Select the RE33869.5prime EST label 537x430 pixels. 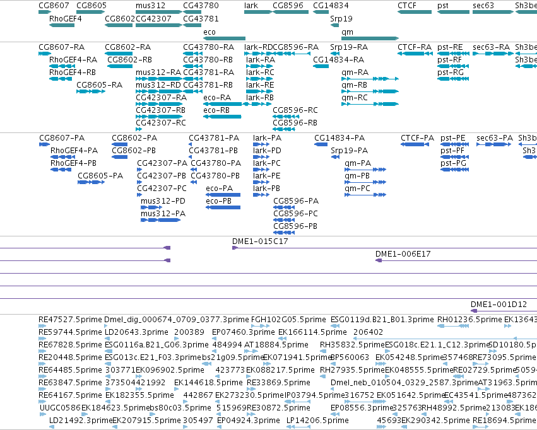278,383
